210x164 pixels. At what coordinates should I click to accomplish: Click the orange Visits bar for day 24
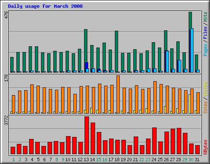click(x=155, y=97)
